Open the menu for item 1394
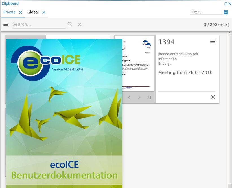 213,42
